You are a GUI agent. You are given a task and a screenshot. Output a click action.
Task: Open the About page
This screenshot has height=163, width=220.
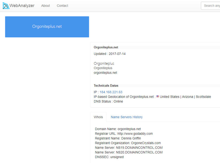(45, 6)
